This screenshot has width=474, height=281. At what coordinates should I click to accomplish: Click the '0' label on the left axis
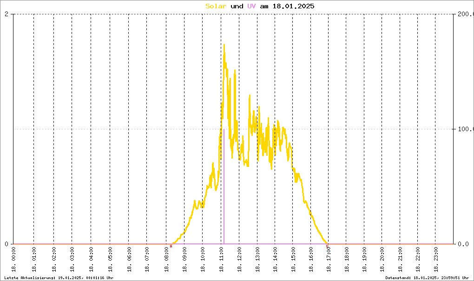point(7,244)
